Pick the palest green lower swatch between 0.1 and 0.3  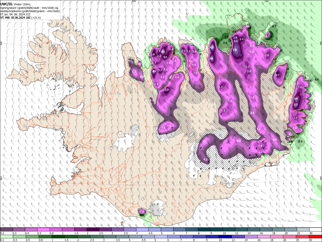pos(6,237)
